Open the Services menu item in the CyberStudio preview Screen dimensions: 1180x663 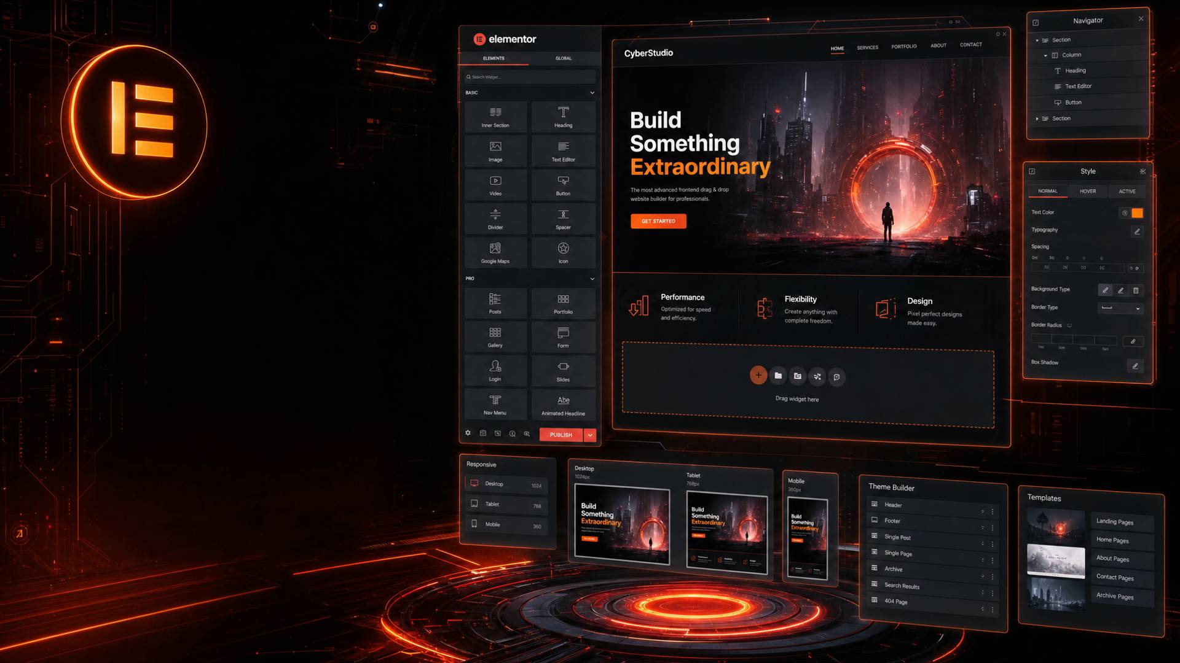click(867, 47)
